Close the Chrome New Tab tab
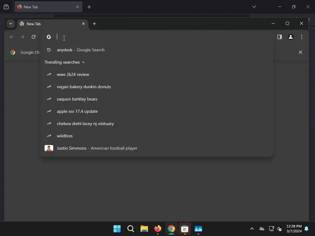Image resolution: width=315 pixels, height=236 pixels. 83,24
